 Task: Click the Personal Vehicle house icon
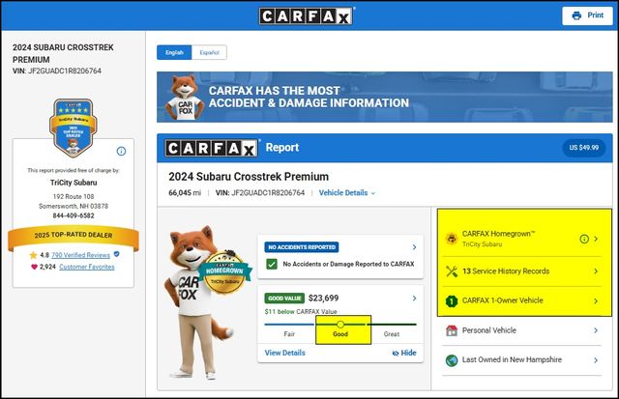click(452, 330)
